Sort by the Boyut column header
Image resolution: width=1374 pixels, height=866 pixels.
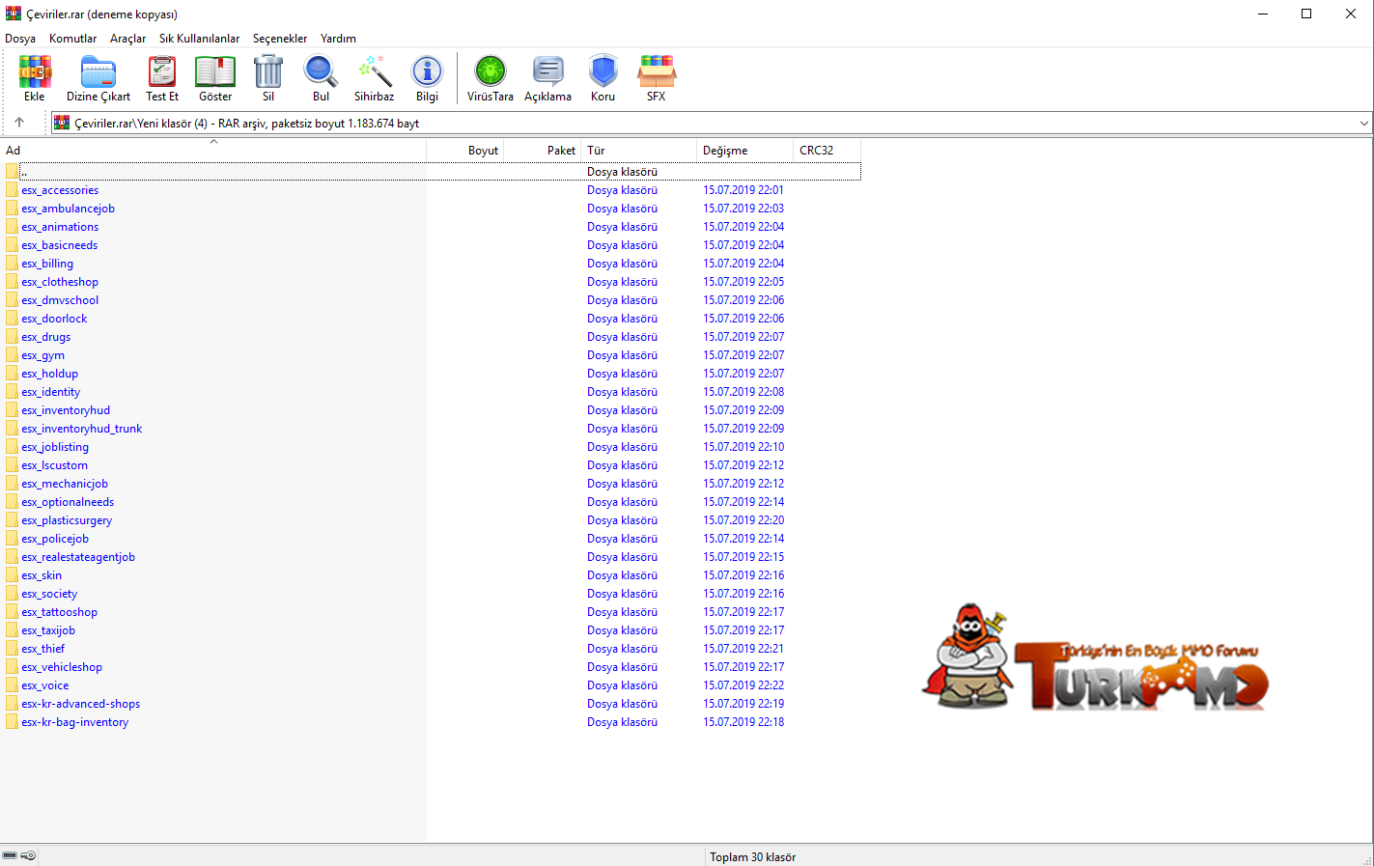(x=465, y=151)
